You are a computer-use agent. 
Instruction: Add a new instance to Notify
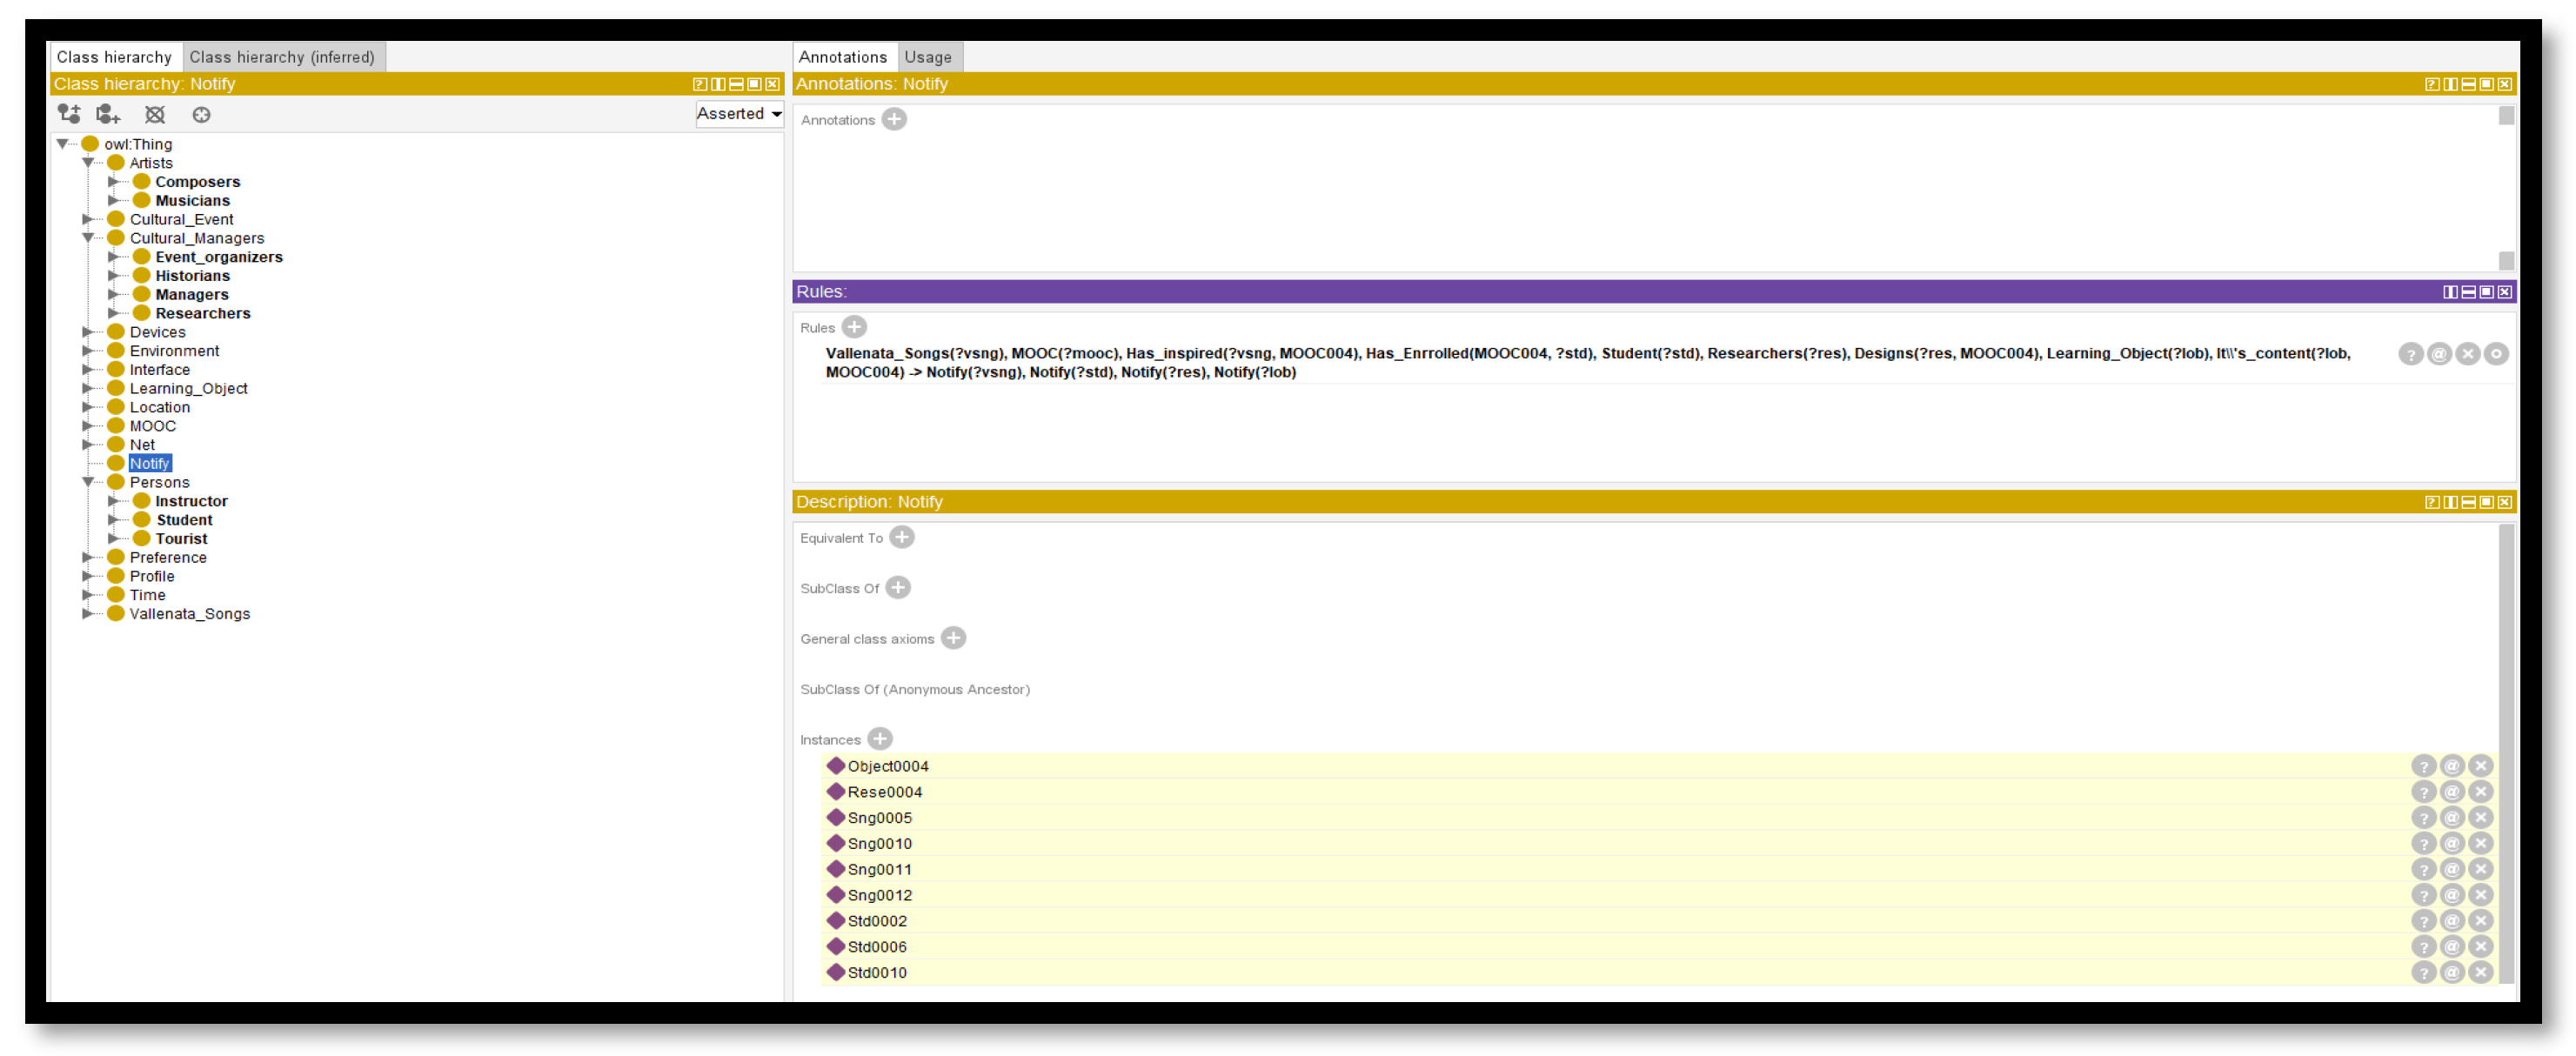point(880,739)
